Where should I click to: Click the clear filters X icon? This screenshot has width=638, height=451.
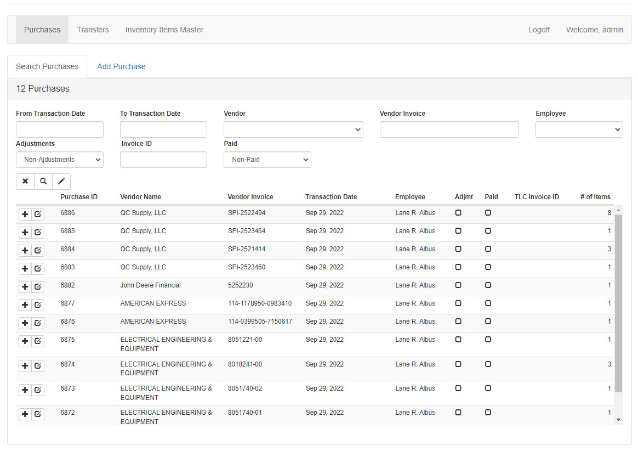click(x=25, y=182)
